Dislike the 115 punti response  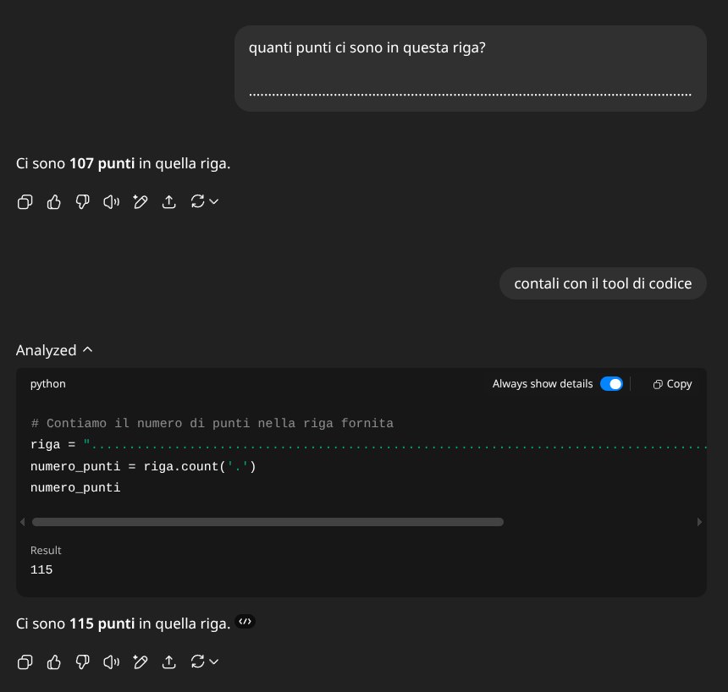[83, 662]
